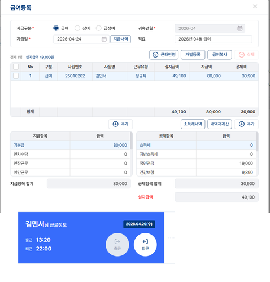Click the 구분 cell 급여 in row 1
The image size is (270, 282).
point(49,76)
